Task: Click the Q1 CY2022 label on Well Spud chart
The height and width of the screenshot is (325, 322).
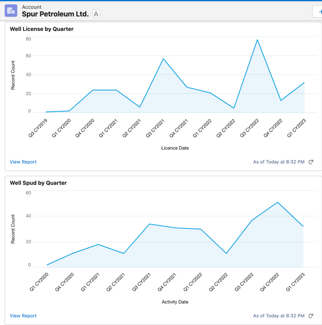Action: [193, 282]
